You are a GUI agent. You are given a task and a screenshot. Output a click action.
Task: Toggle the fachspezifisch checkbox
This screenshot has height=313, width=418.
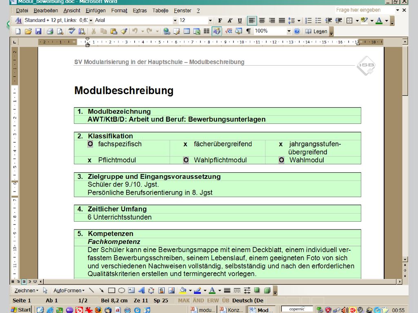90,144
